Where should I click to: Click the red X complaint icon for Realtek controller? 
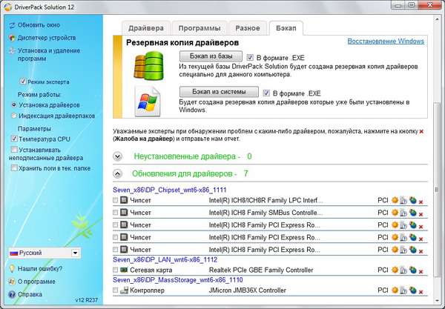click(x=421, y=271)
